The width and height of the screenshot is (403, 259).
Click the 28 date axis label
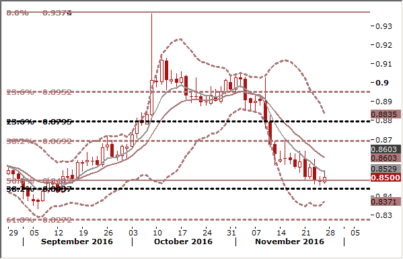pos(330,233)
